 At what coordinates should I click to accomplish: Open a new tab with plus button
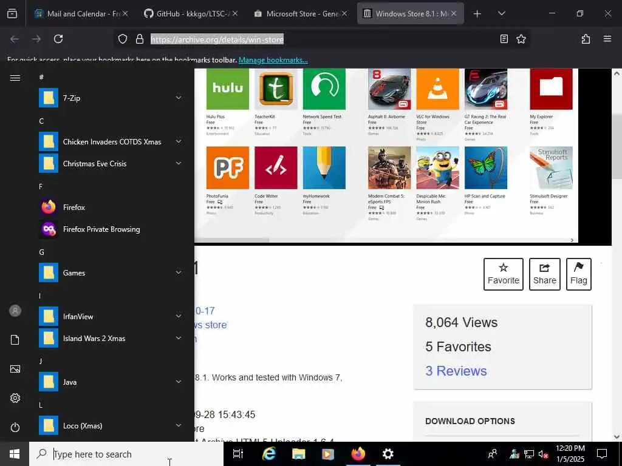[x=477, y=13]
